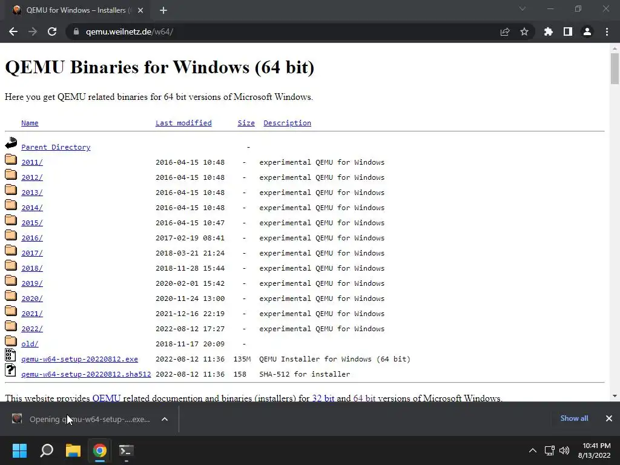Open the 2020/ folder link
This screenshot has height=465, width=620.
(32, 298)
